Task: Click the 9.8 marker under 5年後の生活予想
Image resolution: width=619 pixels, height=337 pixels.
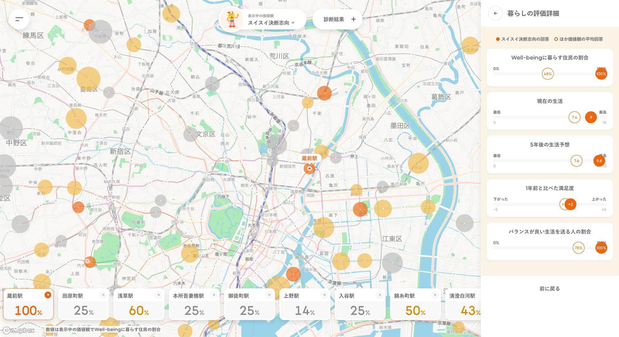Action: coord(599,161)
